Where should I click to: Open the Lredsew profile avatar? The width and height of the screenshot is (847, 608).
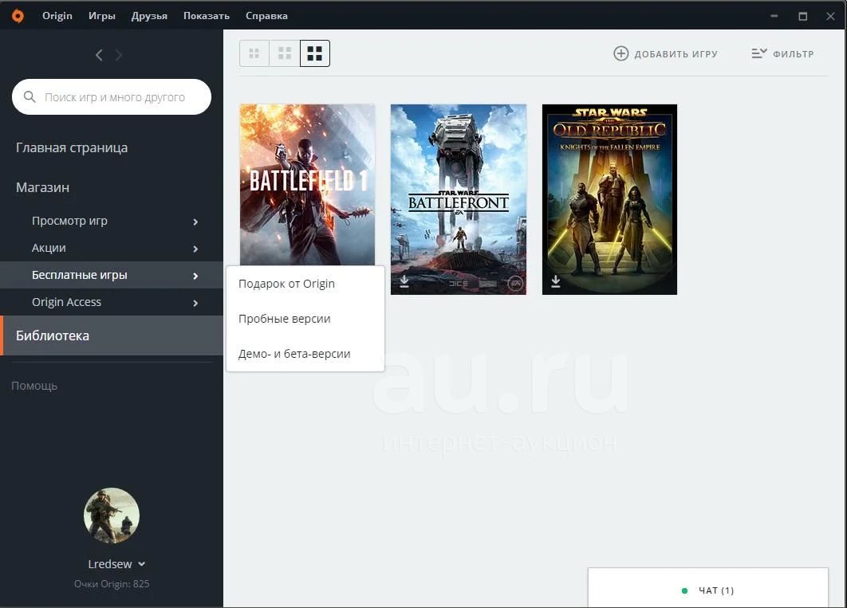[112, 516]
